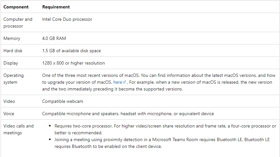Screen dimensions: 280x157
Task: Click the '4.0 GB RAM' cell
Action: click(x=54, y=38)
